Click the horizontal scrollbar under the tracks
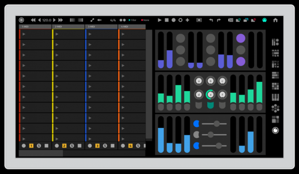This screenshot has height=174, width=299. click(x=41, y=153)
